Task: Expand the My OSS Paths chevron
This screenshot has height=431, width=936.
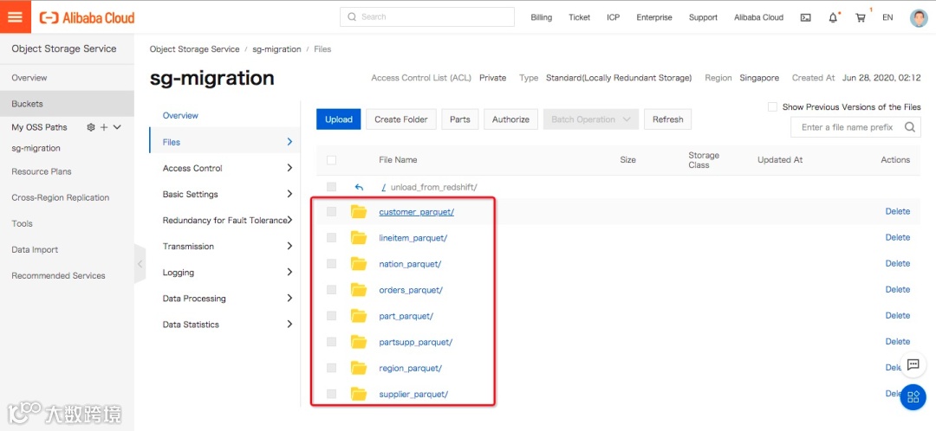Action: pos(117,127)
